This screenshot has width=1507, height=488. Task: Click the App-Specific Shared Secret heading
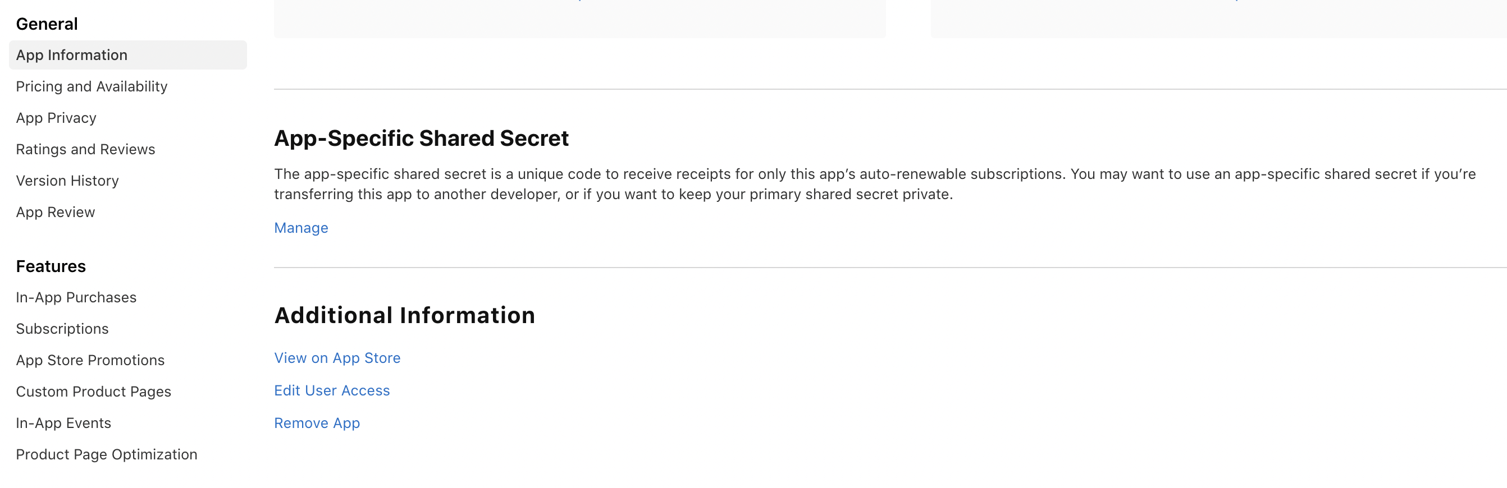pyautogui.click(x=421, y=138)
